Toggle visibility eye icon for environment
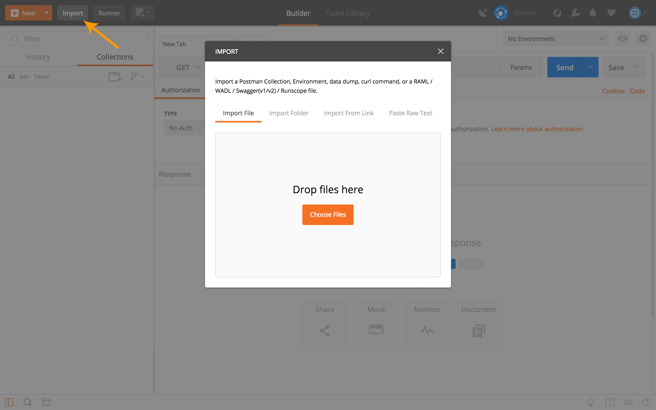Viewport: 656px width, 410px height. [x=622, y=38]
